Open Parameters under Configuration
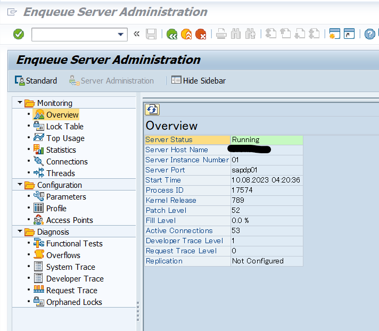Image resolution: width=379 pixels, height=331 pixels. (x=65, y=197)
